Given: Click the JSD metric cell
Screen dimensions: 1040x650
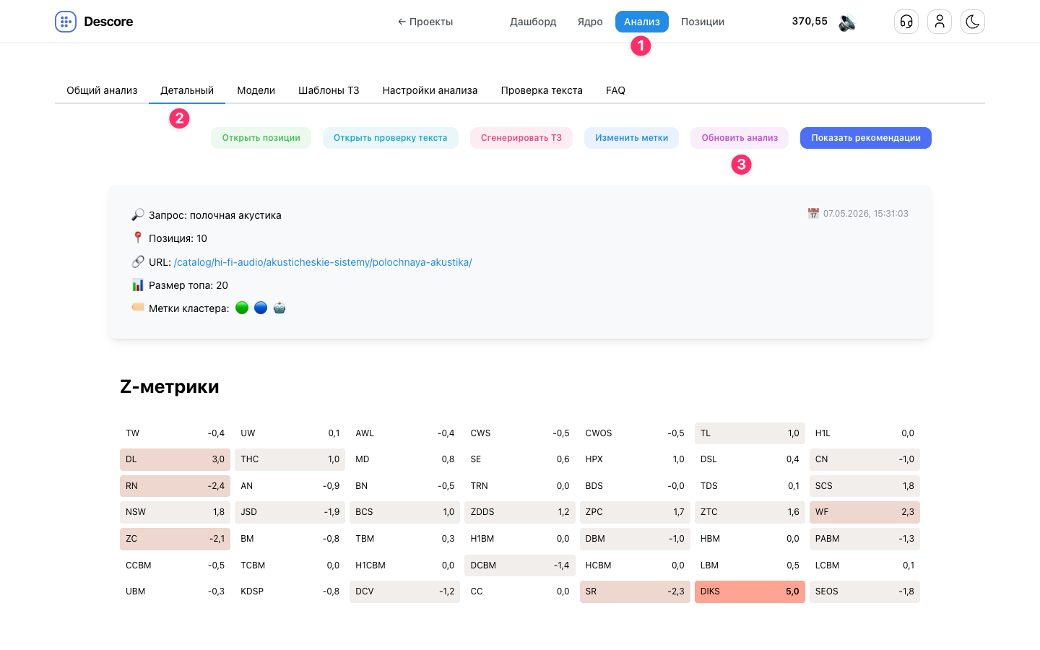Looking at the screenshot, I should tap(290, 512).
